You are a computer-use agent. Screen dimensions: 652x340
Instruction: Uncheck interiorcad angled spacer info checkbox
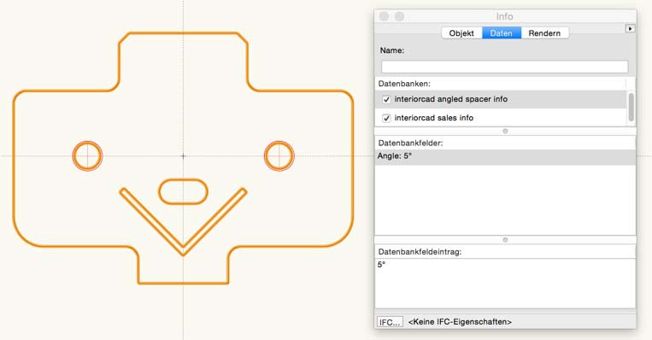tap(386, 99)
